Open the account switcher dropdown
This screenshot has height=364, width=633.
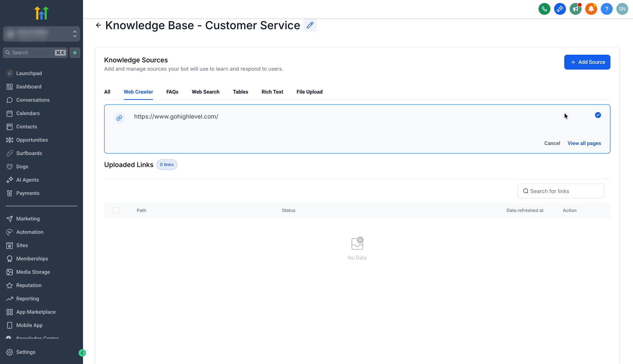click(42, 34)
